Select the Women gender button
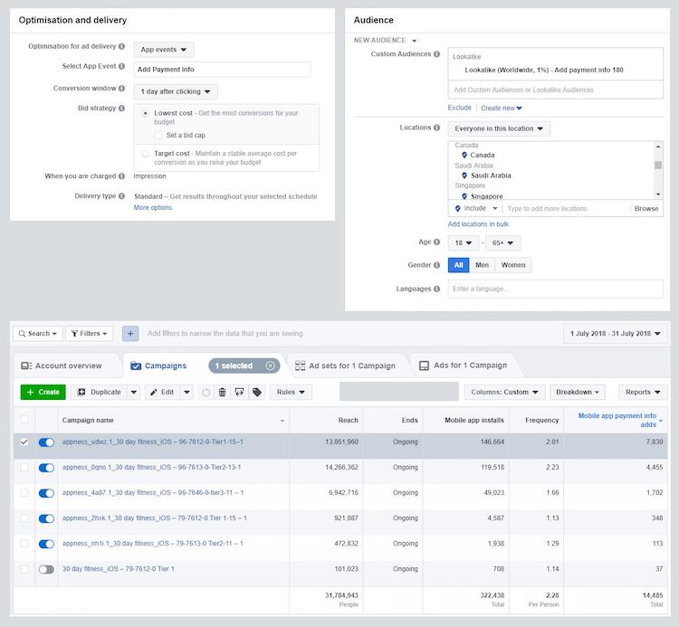679x627 pixels. coord(513,265)
